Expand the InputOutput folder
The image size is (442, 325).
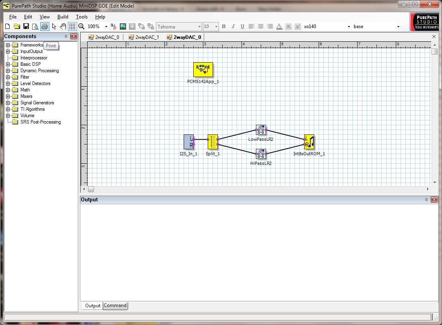click(8, 51)
